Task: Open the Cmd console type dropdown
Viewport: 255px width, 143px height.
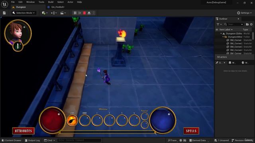Action: pos(49,140)
